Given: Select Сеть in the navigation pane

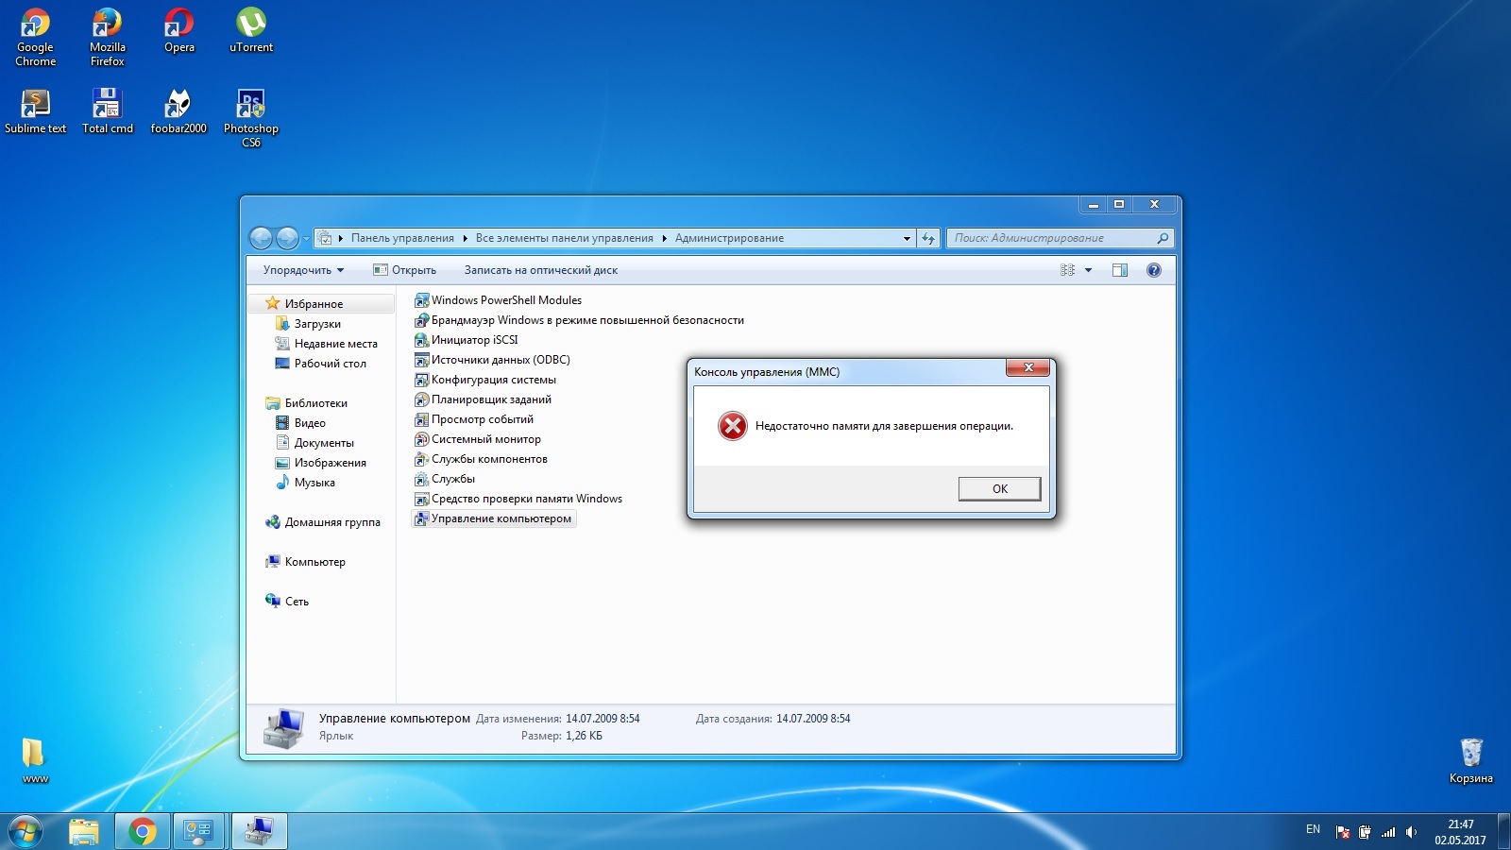Looking at the screenshot, I should click(297, 602).
